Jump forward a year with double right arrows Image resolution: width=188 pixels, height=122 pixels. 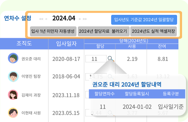[85, 19]
